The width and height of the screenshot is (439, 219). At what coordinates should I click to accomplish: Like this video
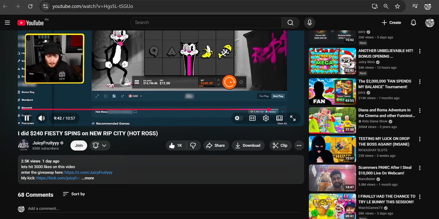175,145
